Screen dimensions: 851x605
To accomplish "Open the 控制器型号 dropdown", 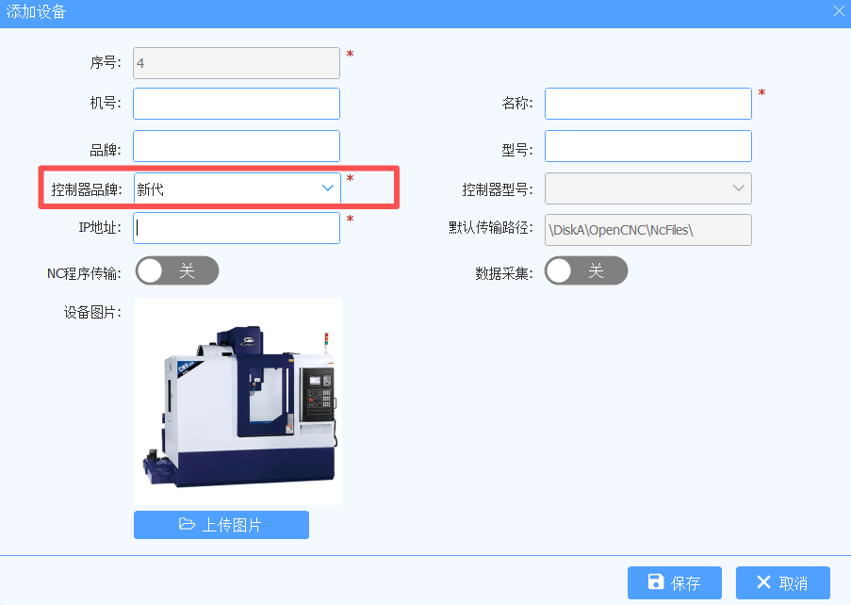I will pos(648,188).
